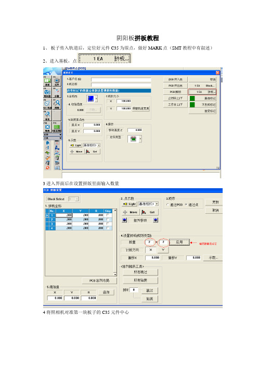Click the PCB 传入 button

pos(176,79)
